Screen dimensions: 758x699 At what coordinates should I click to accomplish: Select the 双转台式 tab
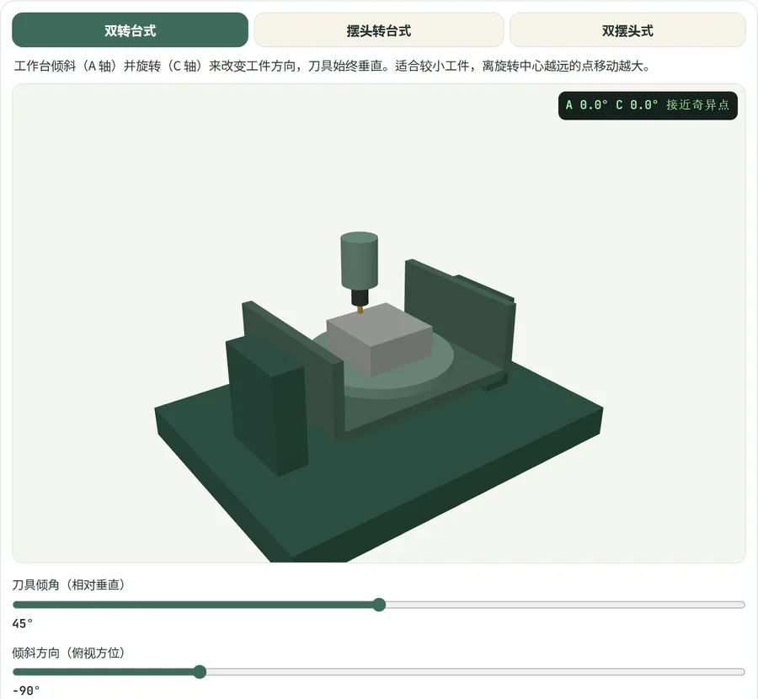click(x=130, y=30)
